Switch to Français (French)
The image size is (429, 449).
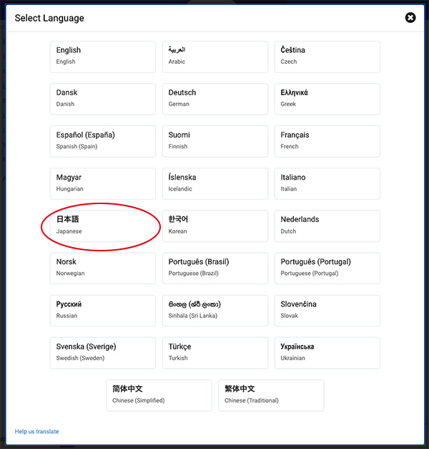tap(327, 141)
